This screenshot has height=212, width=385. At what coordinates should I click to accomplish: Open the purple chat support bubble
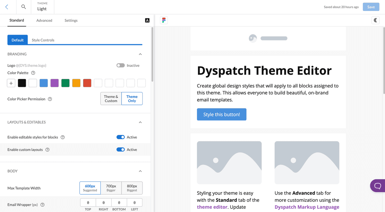tap(378, 186)
